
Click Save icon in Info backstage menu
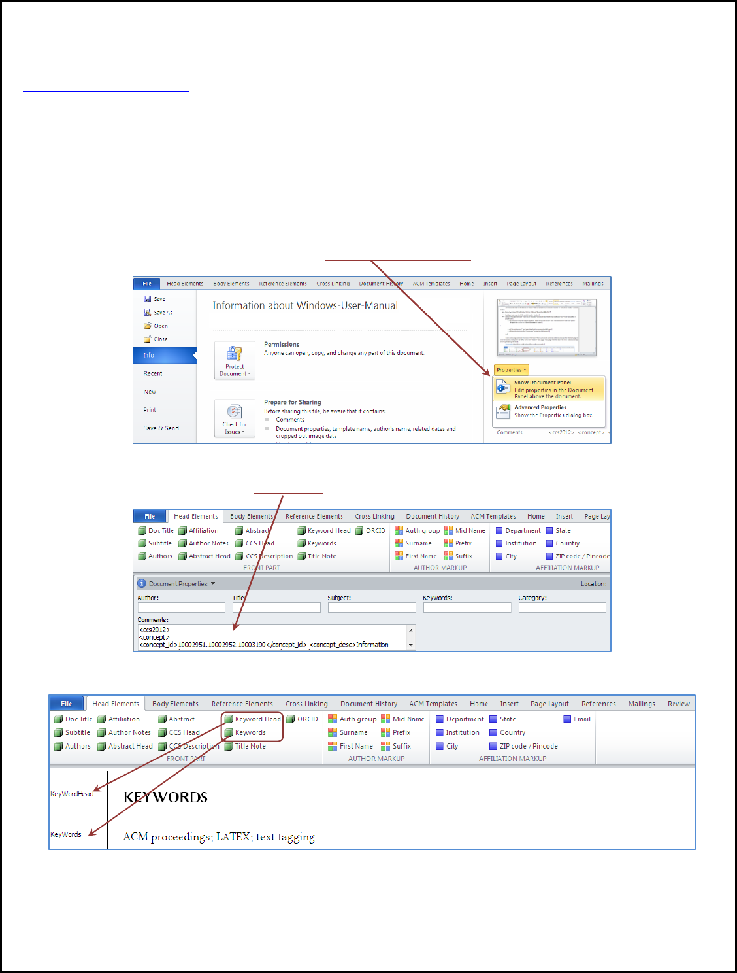pos(148,299)
